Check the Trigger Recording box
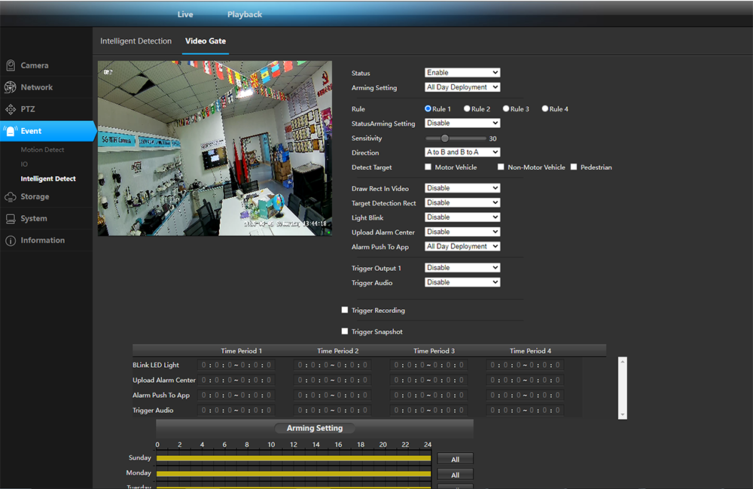This screenshot has height=489, width=753. click(x=345, y=310)
